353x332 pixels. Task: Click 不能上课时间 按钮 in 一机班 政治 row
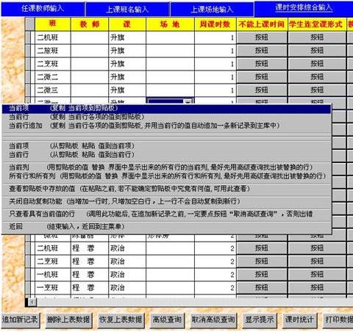tap(262, 275)
